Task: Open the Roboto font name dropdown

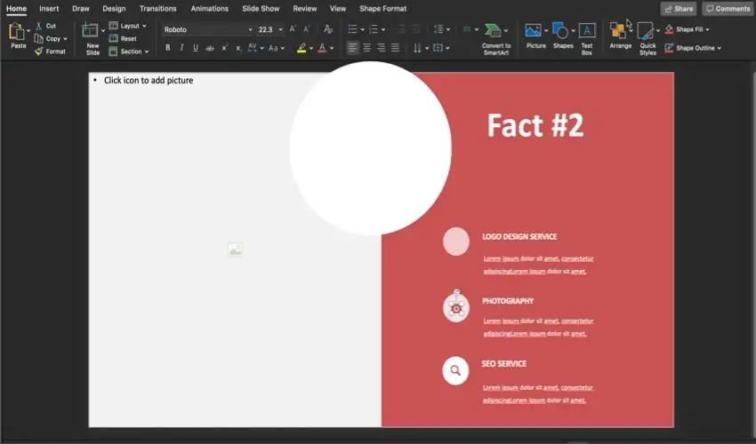Action: coord(250,29)
